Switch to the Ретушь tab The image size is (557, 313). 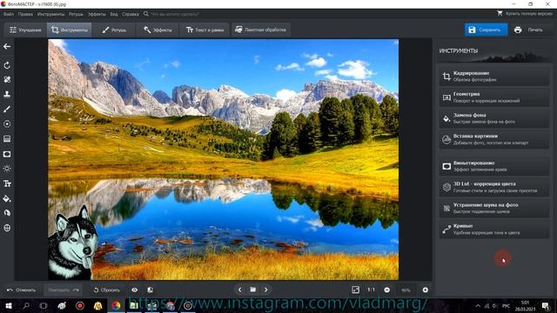coord(114,30)
